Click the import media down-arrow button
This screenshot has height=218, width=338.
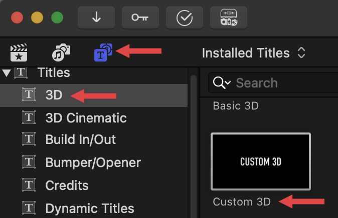97,17
